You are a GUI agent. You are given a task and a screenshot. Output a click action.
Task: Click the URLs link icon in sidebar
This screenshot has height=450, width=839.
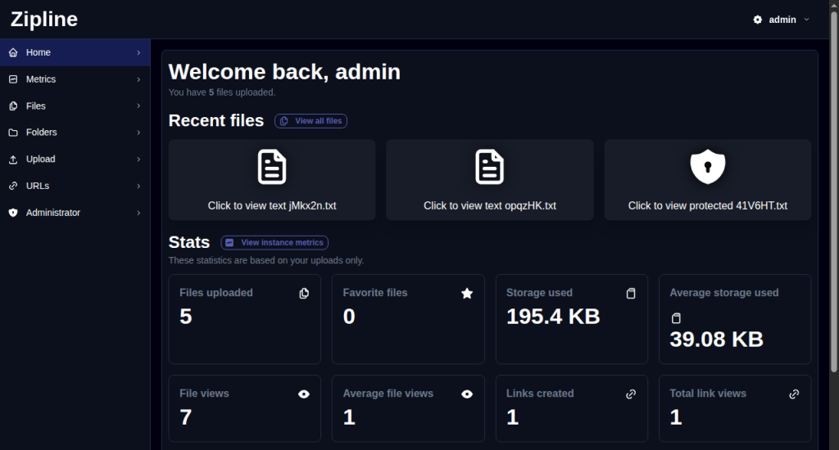(x=13, y=186)
